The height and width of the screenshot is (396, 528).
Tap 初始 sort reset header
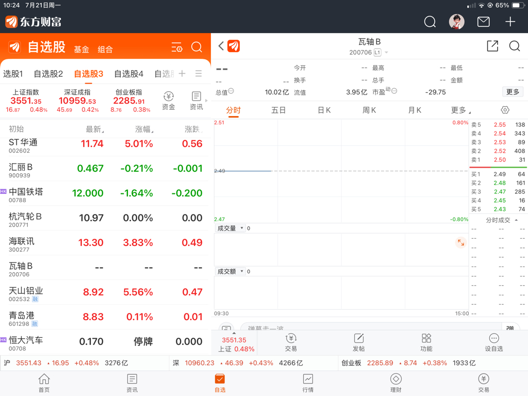tap(16, 129)
